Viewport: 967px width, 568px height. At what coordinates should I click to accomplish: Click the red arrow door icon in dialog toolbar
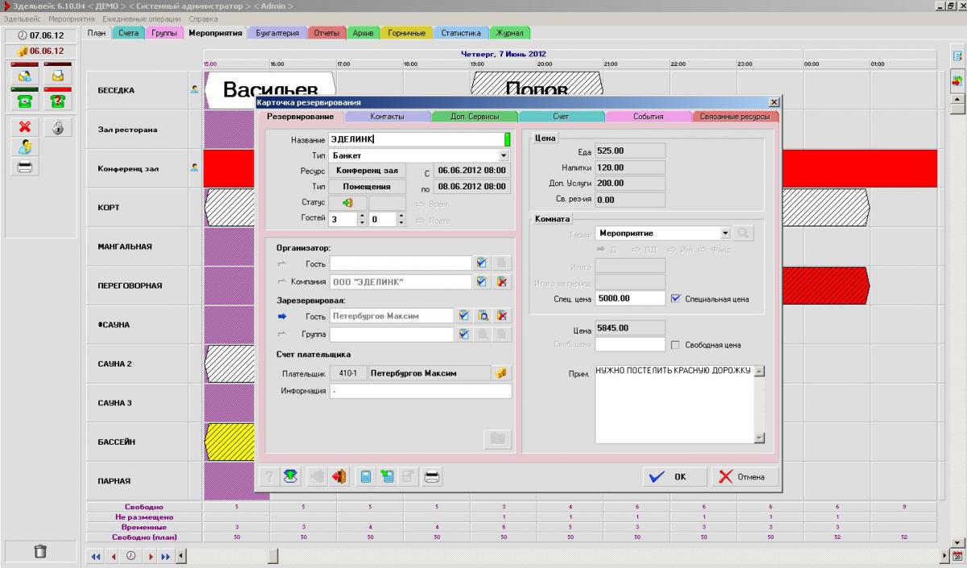coord(339,476)
